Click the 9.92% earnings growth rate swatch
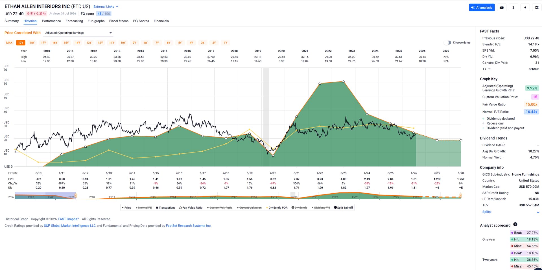The image size is (542, 270). coord(532,88)
